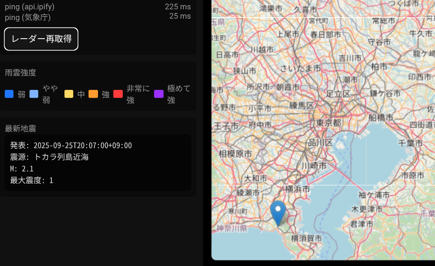Click the 最新地震 section heading
The height and width of the screenshot is (266, 435).
[x=21, y=128]
